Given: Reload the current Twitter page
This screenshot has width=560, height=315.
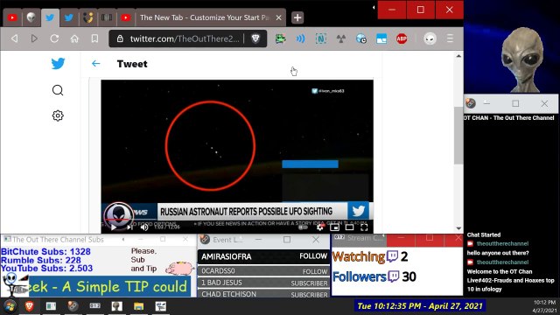Looking at the screenshot, I should (x=54, y=38).
